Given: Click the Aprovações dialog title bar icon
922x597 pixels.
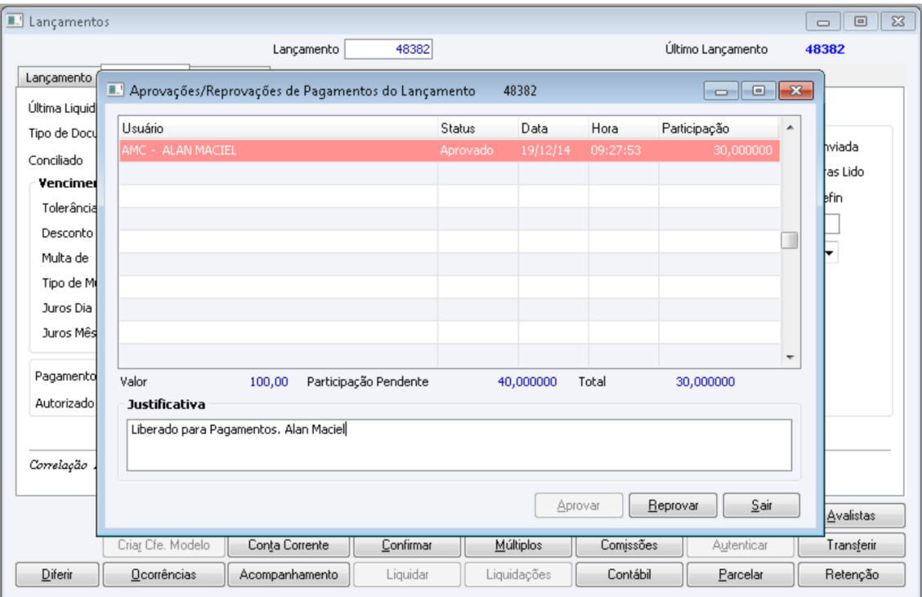Looking at the screenshot, I should click(115, 90).
